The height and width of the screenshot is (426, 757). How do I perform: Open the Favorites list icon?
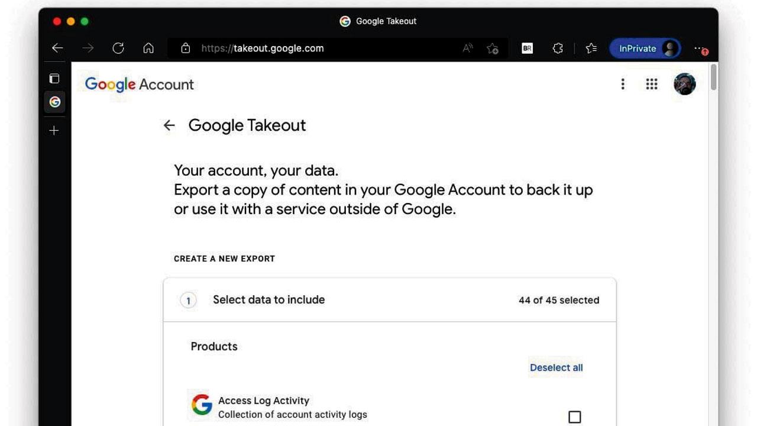[x=591, y=49]
